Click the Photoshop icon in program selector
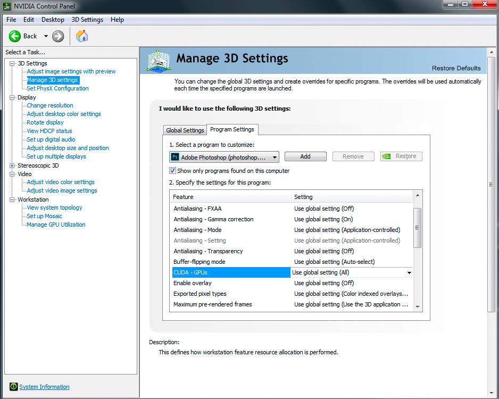Screen dimensions: 499x399 click(x=175, y=157)
